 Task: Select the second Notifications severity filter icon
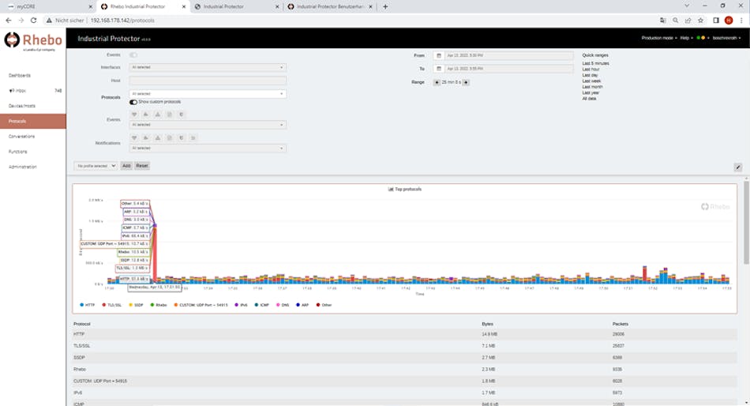[x=146, y=138]
